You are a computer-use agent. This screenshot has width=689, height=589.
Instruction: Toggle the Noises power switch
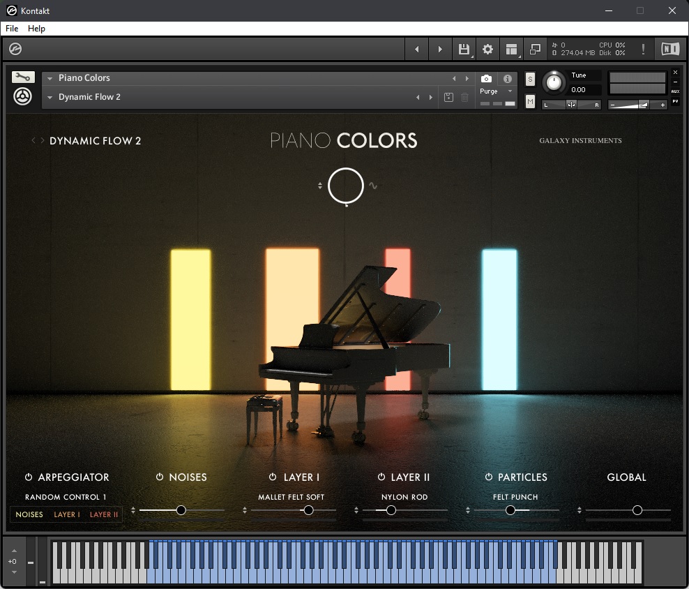pyautogui.click(x=160, y=477)
